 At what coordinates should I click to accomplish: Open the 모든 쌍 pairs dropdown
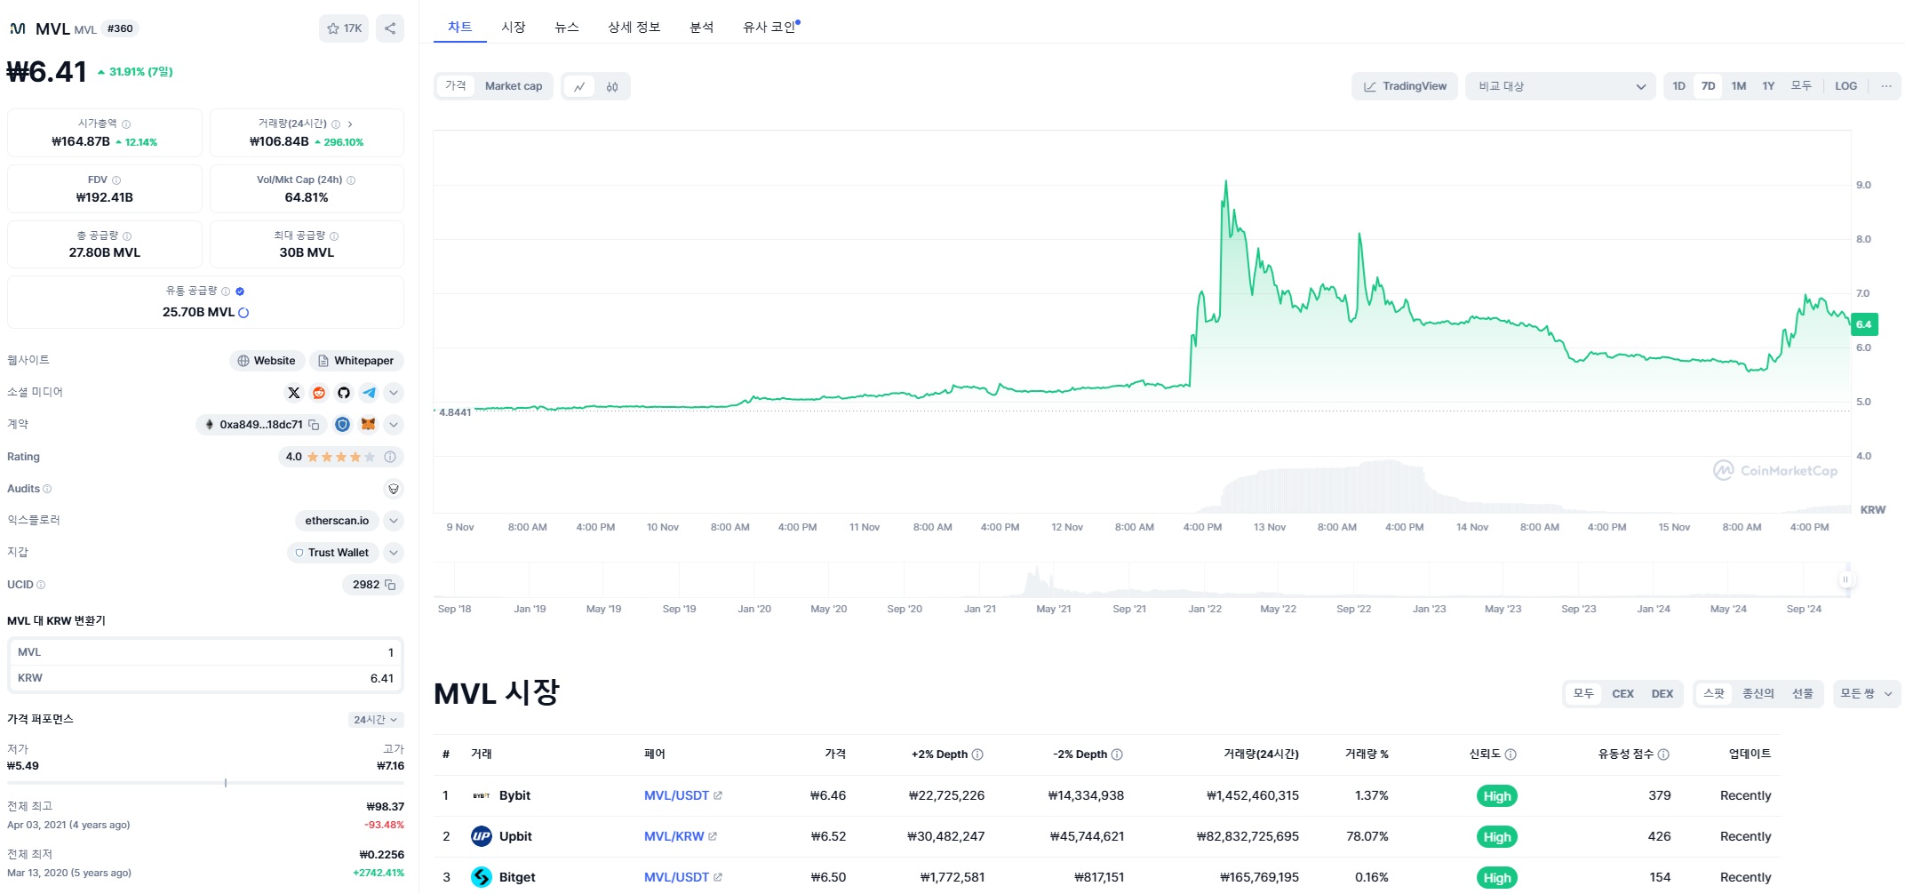point(1866,694)
